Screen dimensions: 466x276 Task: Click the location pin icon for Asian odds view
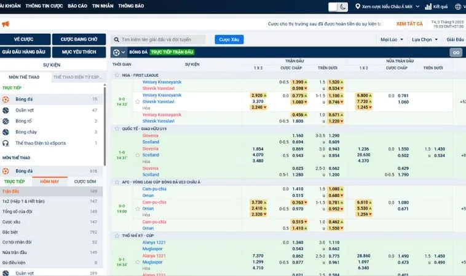358,6
